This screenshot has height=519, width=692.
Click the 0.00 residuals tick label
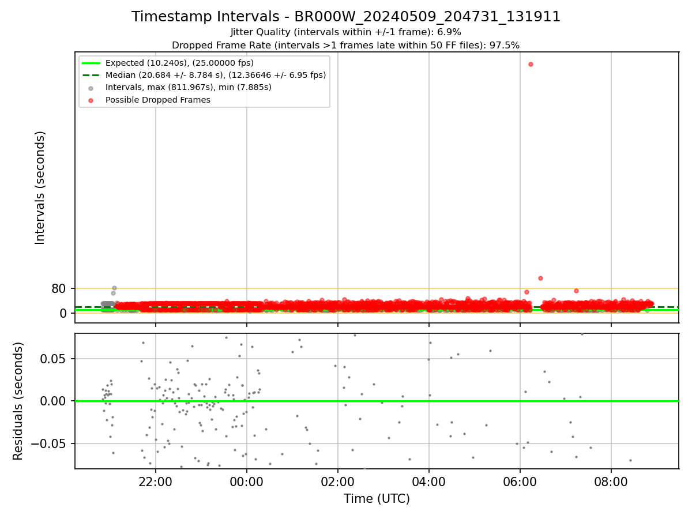[54, 401]
